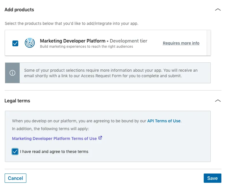Save the product selection
The image size is (226, 190).
coord(212,178)
